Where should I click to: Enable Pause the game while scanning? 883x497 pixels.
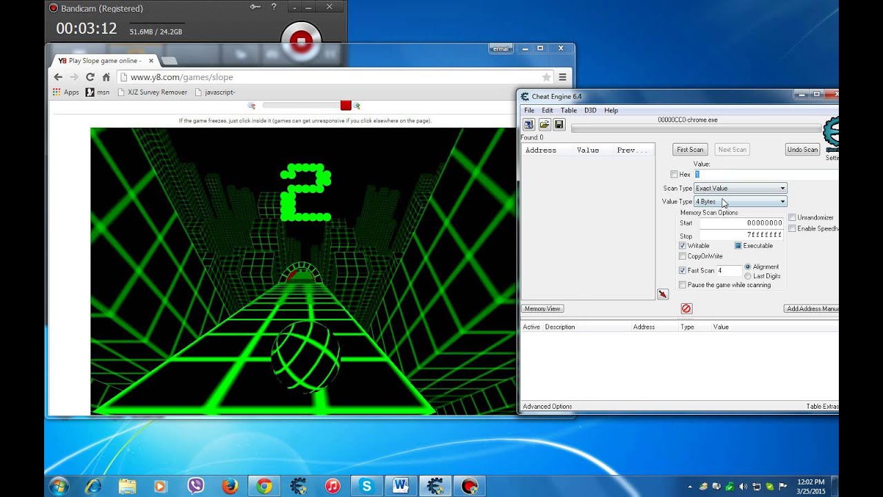tap(682, 285)
